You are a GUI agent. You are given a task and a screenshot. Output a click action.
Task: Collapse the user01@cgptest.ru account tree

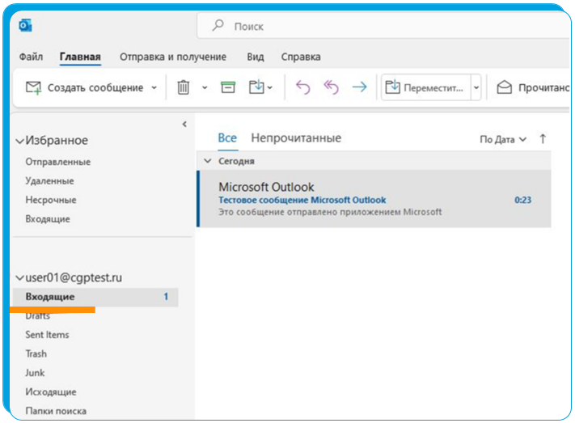point(19,278)
